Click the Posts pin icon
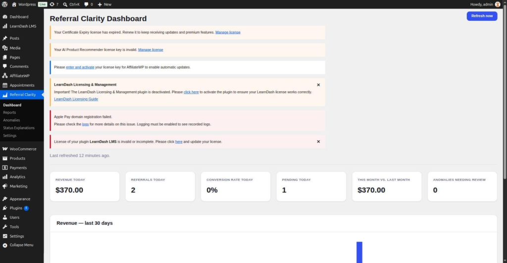The height and width of the screenshot is (263, 507). tap(5, 38)
